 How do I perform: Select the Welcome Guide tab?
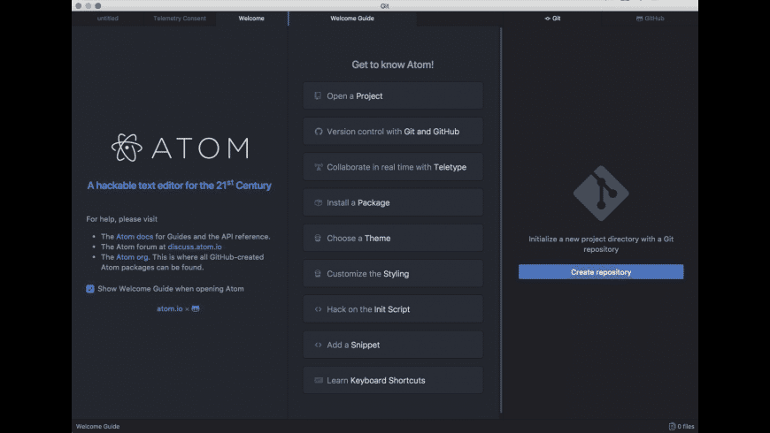pyautogui.click(x=352, y=19)
